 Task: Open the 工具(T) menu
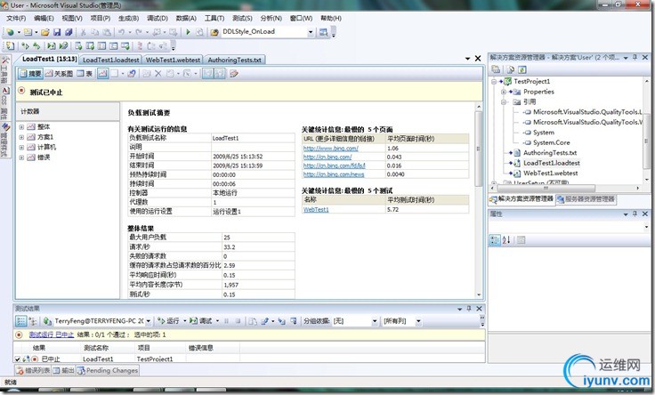(x=214, y=19)
